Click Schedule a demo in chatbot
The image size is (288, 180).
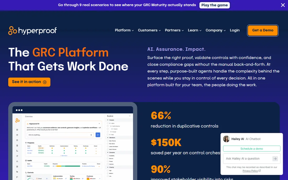pos(252,149)
